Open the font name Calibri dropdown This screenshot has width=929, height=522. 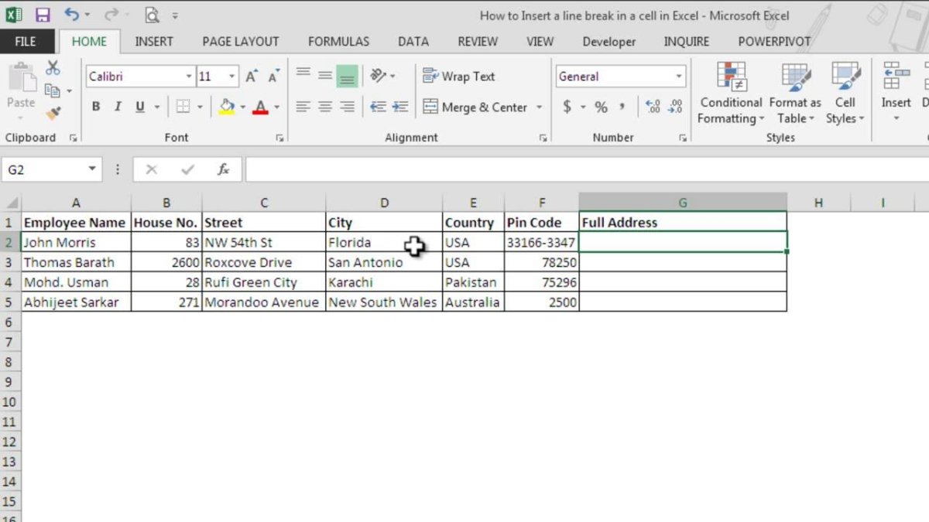click(x=189, y=77)
